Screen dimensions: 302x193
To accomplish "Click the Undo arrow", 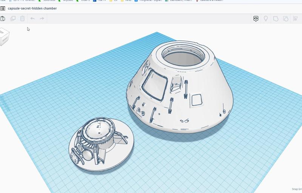I will [32, 19].
